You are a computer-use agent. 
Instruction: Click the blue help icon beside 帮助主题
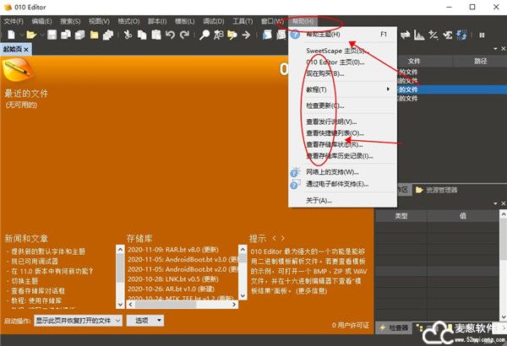click(295, 35)
